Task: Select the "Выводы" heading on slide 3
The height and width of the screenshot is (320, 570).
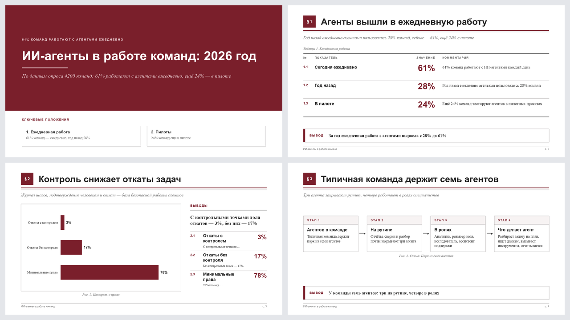Action: 199,206
